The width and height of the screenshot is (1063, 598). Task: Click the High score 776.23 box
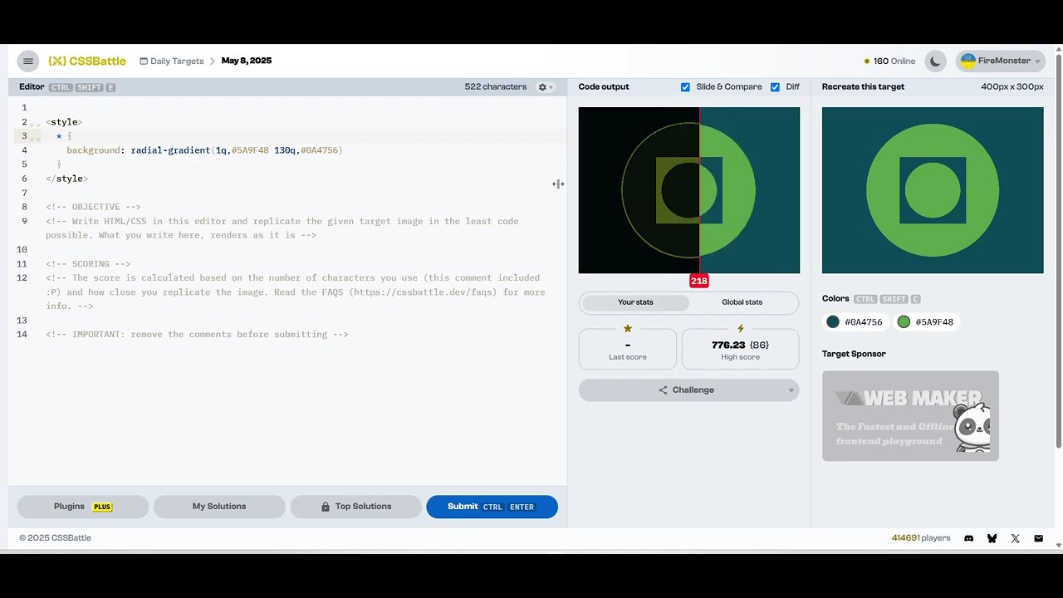tap(740, 349)
